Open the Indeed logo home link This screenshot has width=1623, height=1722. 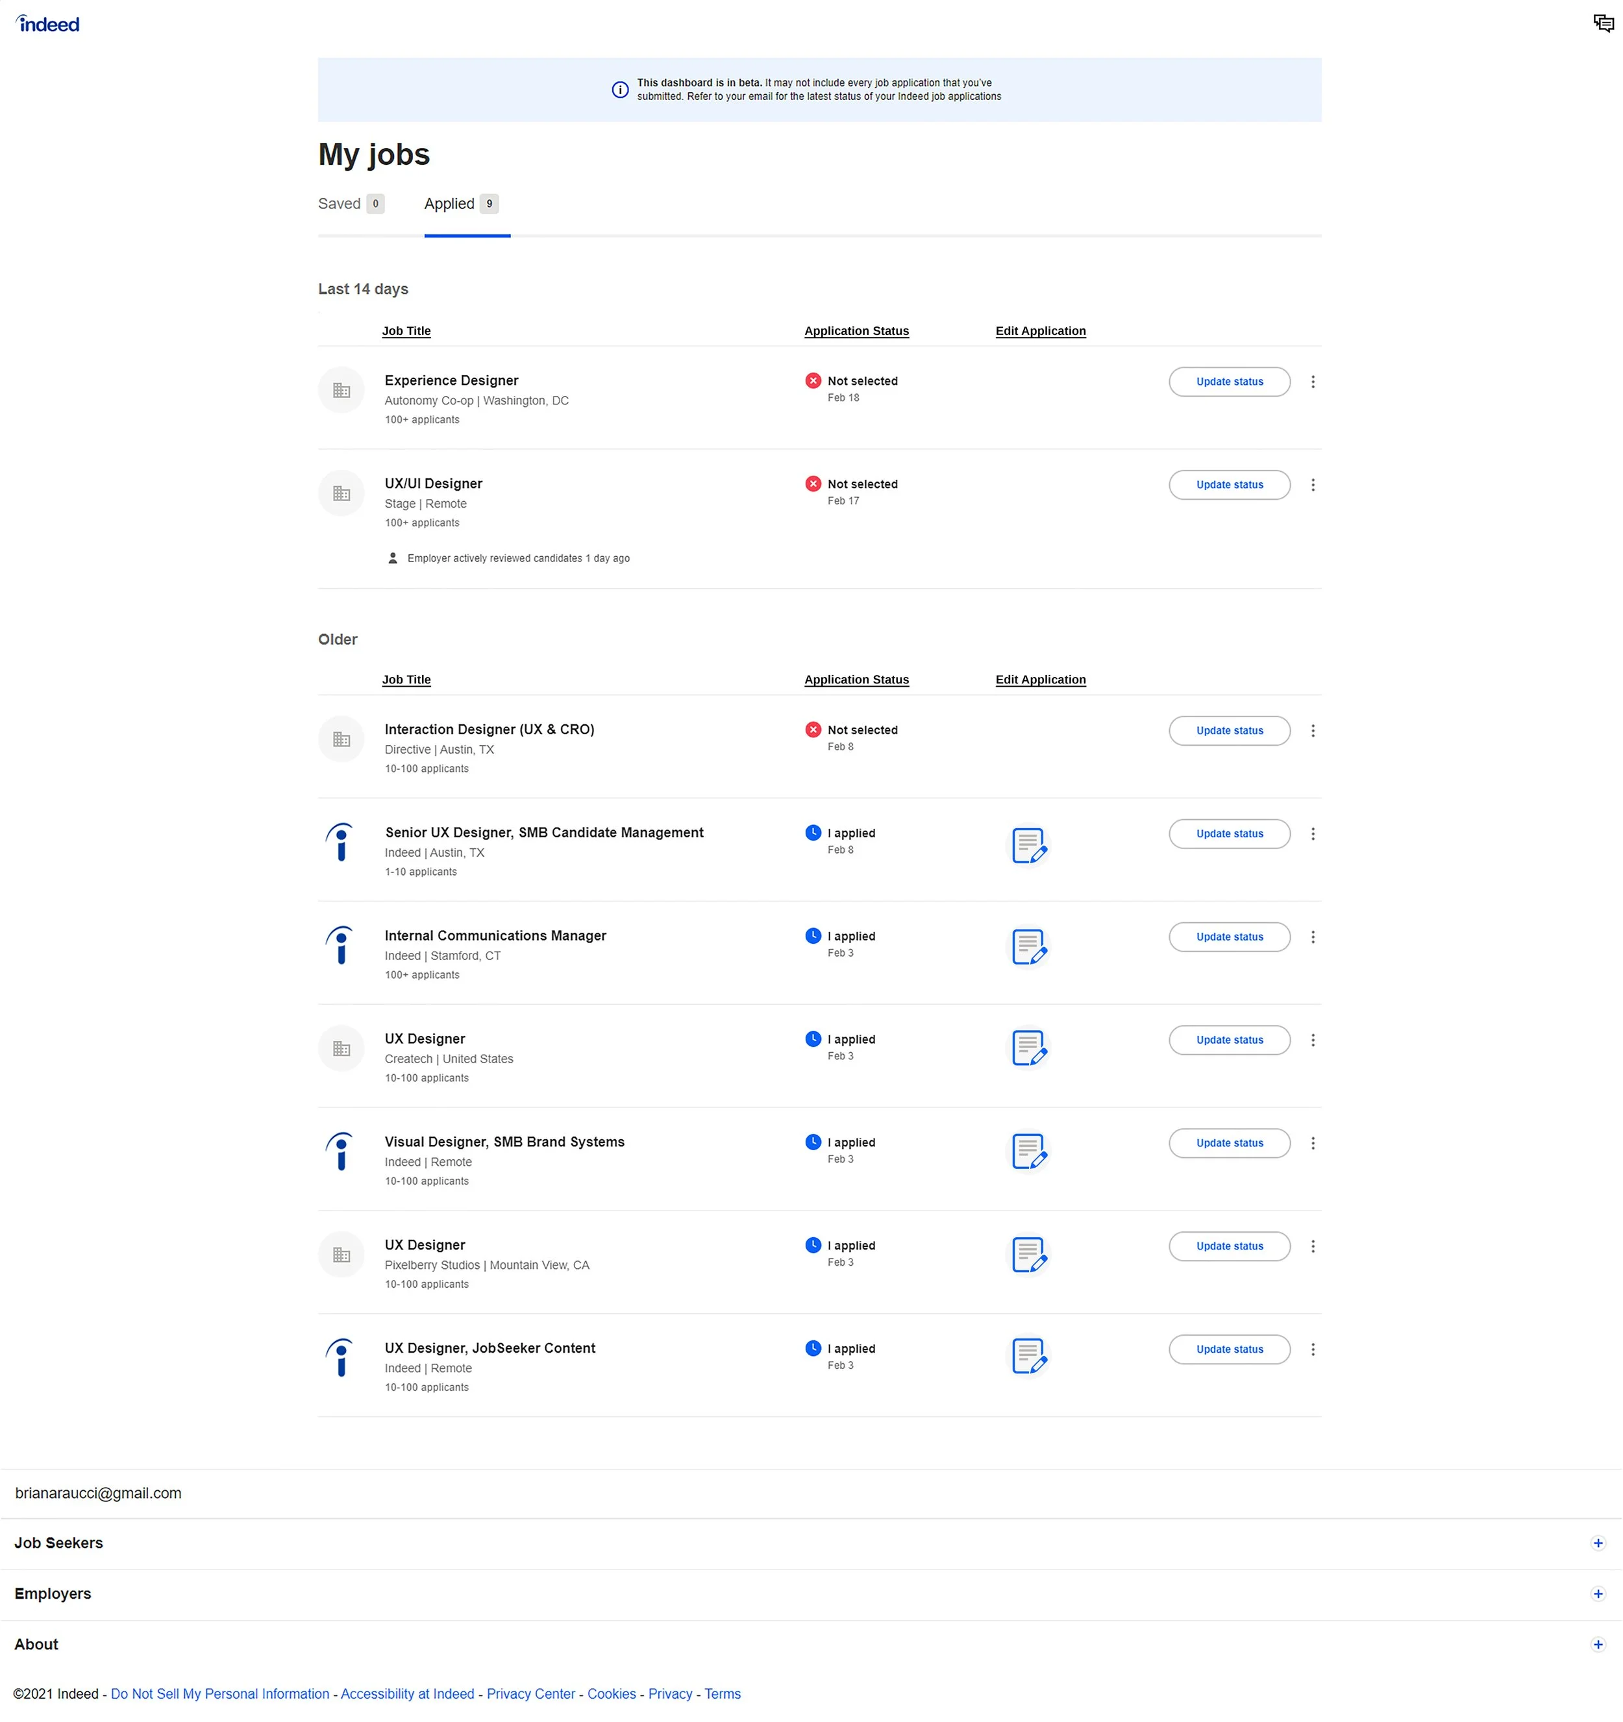point(47,24)
